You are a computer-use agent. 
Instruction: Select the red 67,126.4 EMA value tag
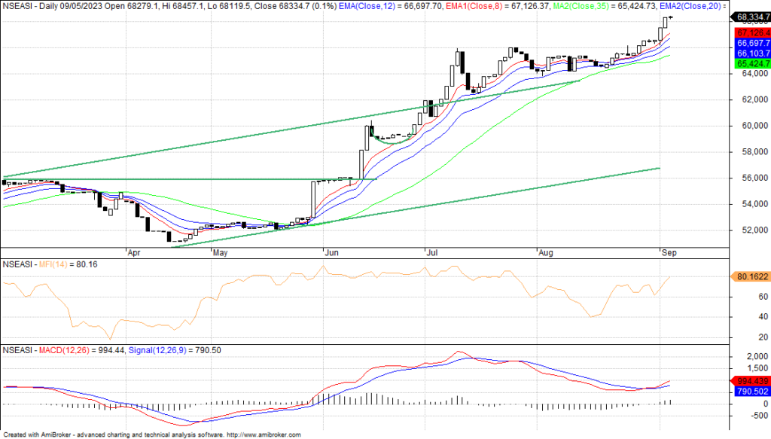749,33
